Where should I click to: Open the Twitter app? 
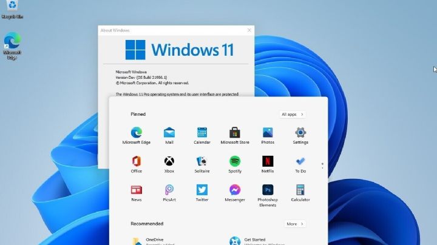202,193
